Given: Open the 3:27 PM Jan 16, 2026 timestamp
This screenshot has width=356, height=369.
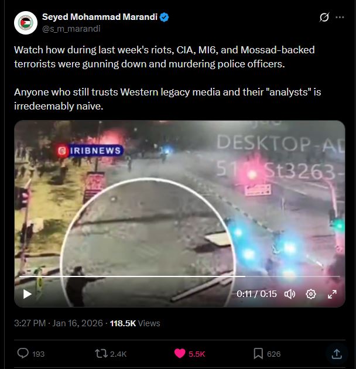Looking at the screenshot, I should pos(59,323).
